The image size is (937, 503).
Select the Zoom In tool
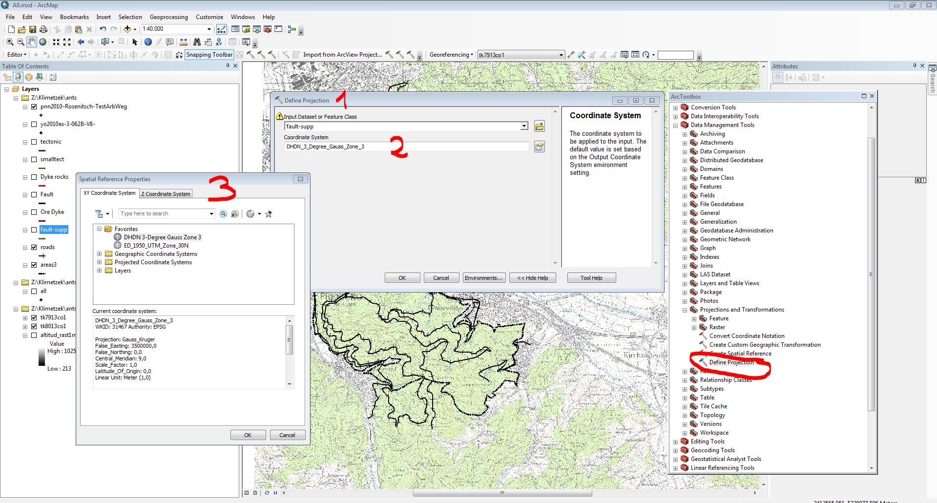[x=10, y=42]
